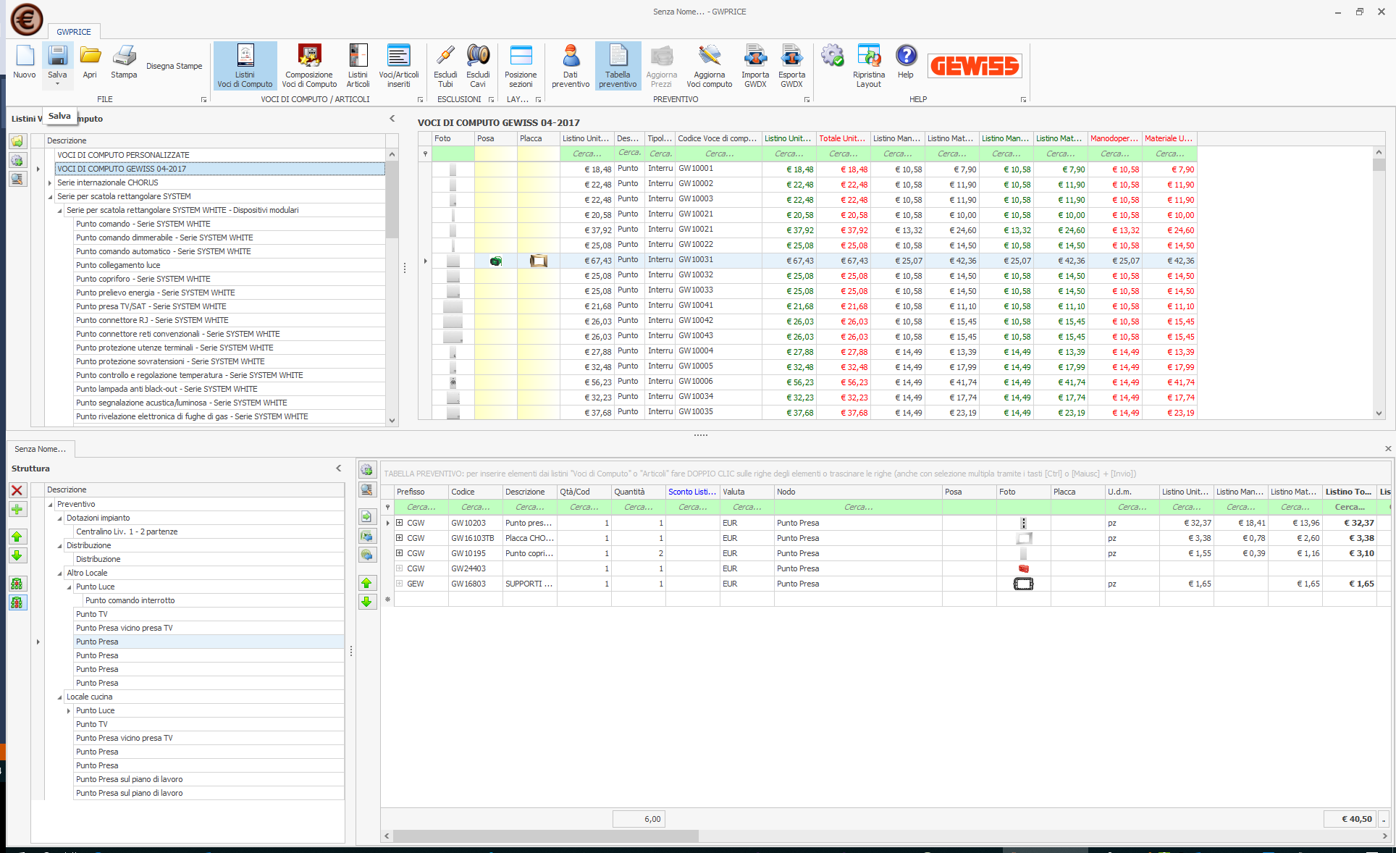Click the green plus add node icon

click(x=17, y=509)
